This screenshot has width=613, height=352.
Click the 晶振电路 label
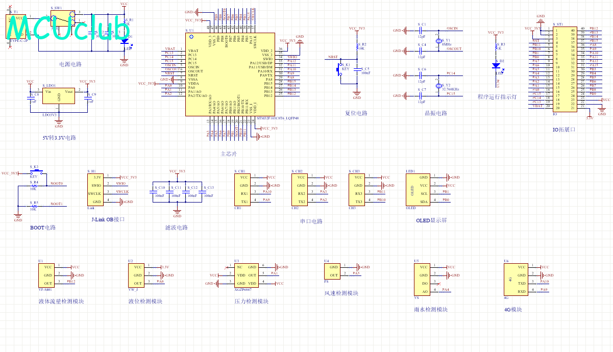pos(436,113)
